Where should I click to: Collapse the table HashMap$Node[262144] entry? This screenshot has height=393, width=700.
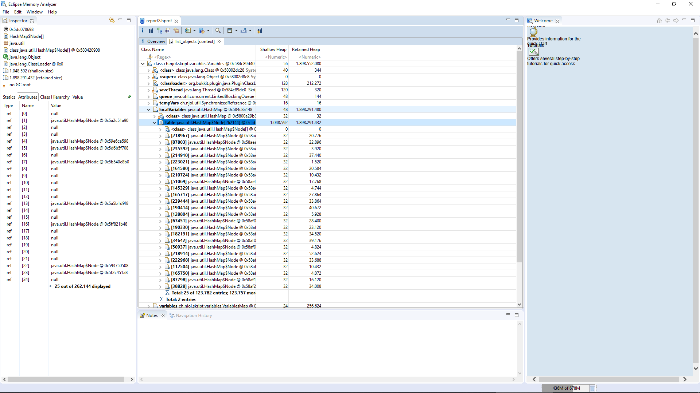(x=155, y=123)
